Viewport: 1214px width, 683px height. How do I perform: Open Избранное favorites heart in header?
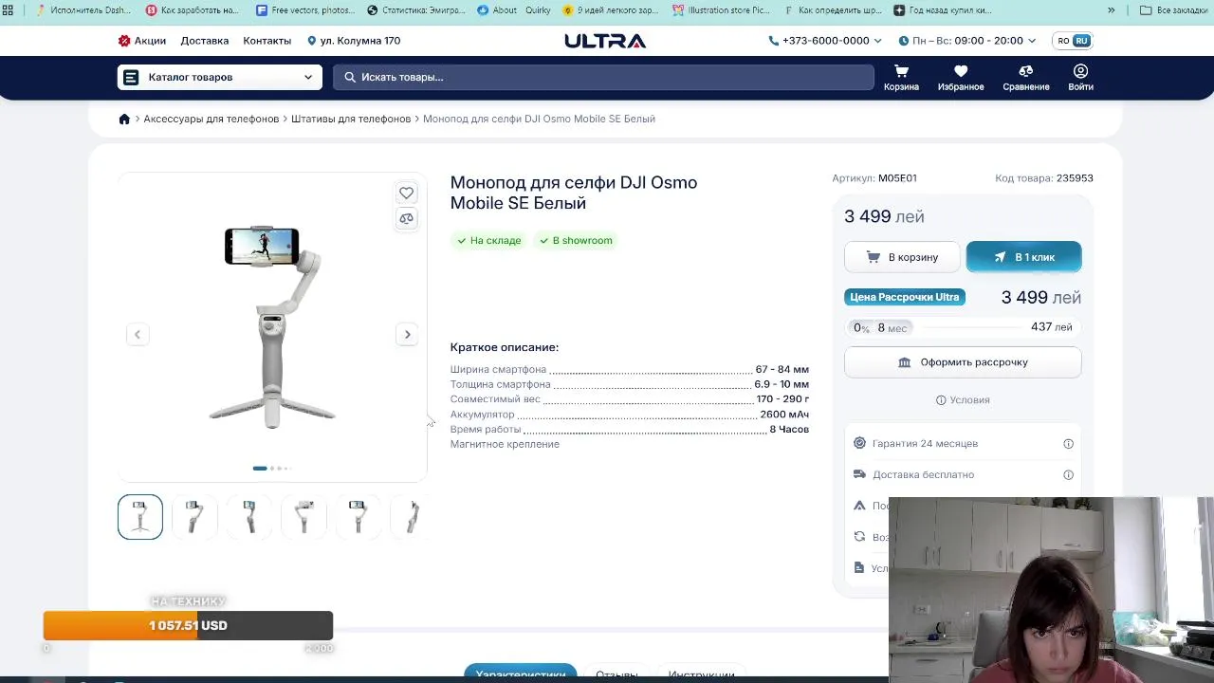pyautogui.click(x=960, y=78)
